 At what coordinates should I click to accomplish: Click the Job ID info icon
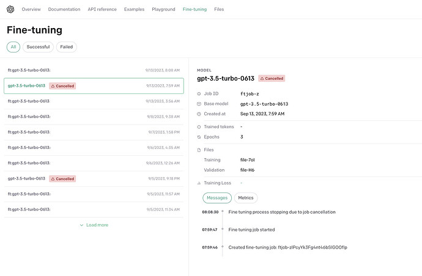(x=199, y=94)
